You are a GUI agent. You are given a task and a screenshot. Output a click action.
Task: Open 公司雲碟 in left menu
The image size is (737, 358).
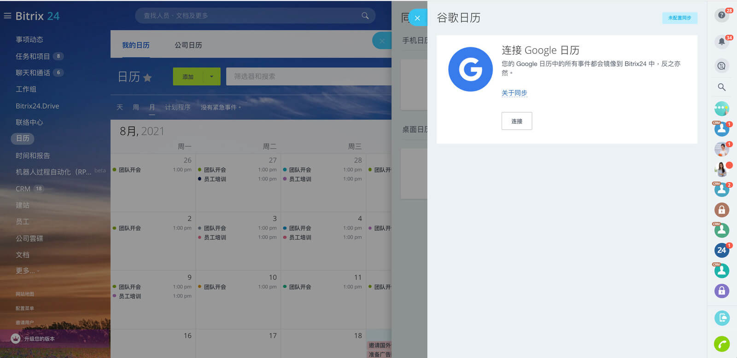click(x=29, y=238)
